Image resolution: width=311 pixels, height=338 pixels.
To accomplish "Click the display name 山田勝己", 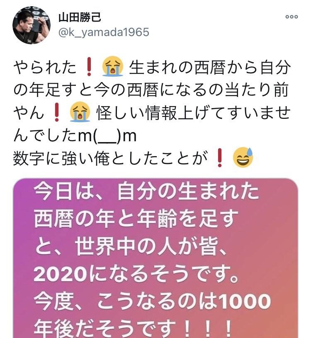I will [80, 17].
